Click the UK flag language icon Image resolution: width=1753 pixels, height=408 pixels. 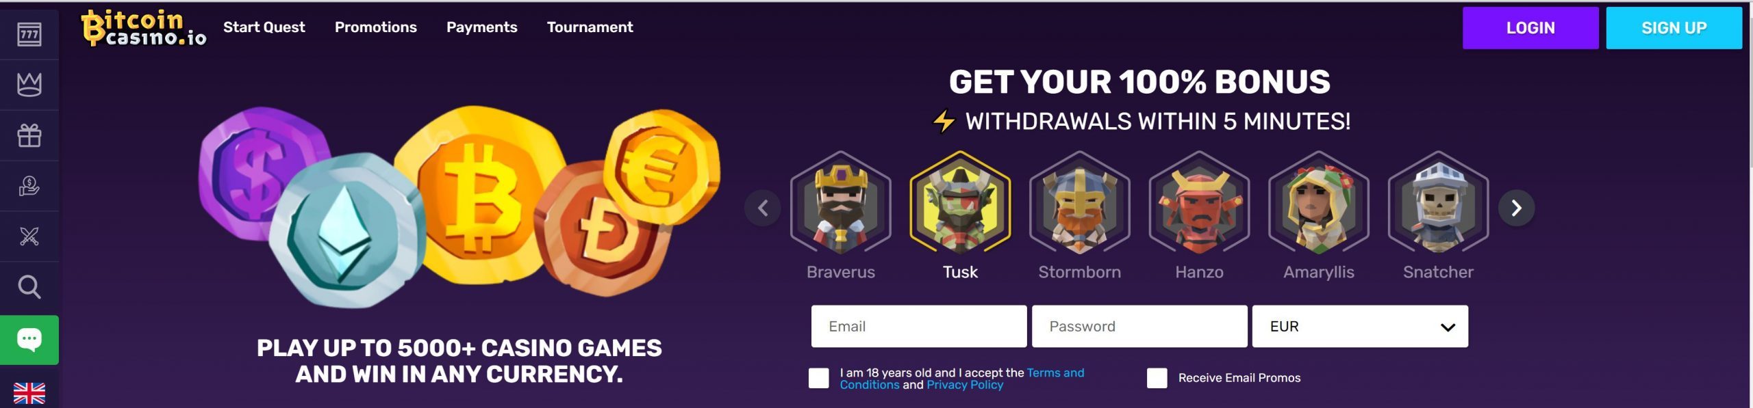[29, 393]
